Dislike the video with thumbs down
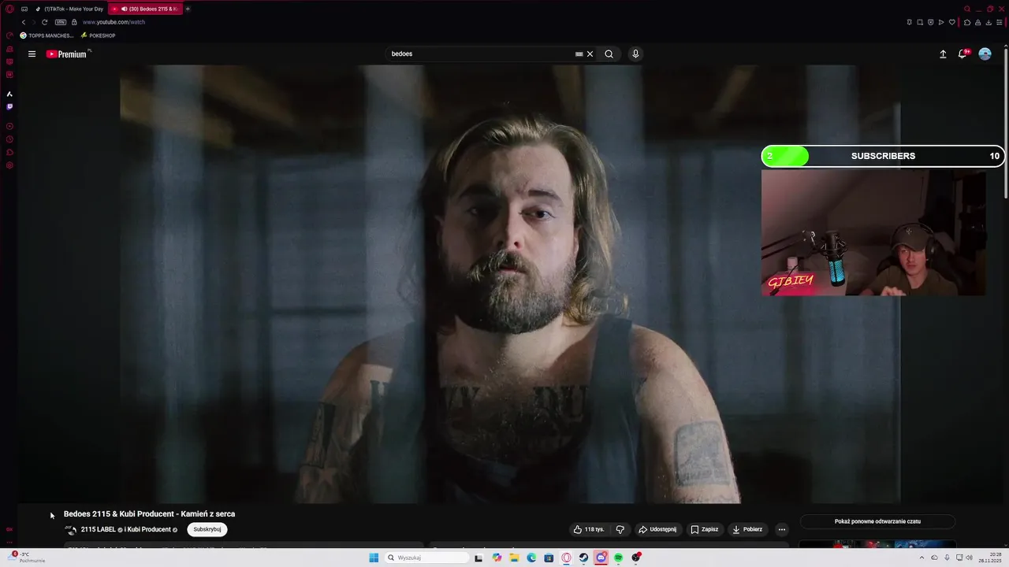Image resolution: width=1009 pixels, height=567 pixels. tap(620, 529)
